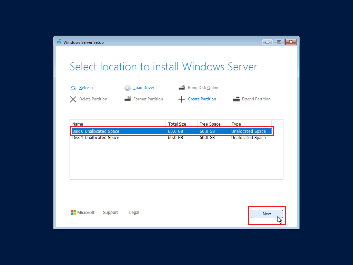This screenshot has width=353, height=265.
Task: Open the Support link
Action: click(x=111, y=213)
